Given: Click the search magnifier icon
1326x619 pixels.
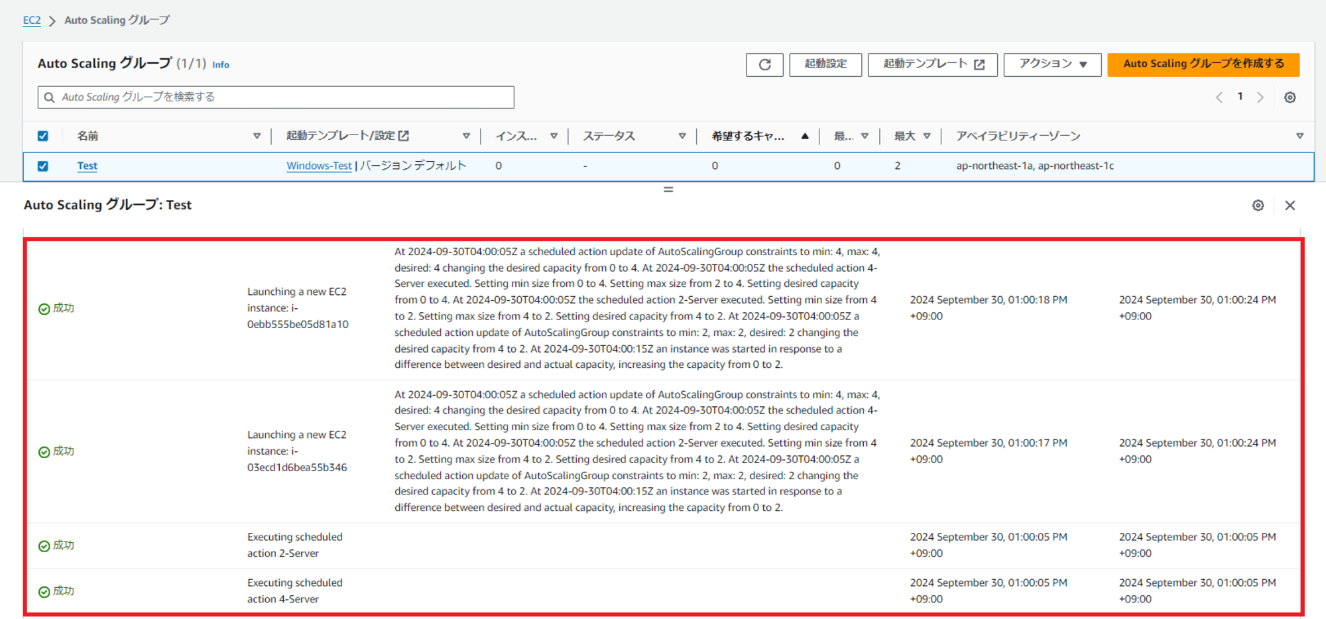Looking at the screenshot, I should (50, 97).
